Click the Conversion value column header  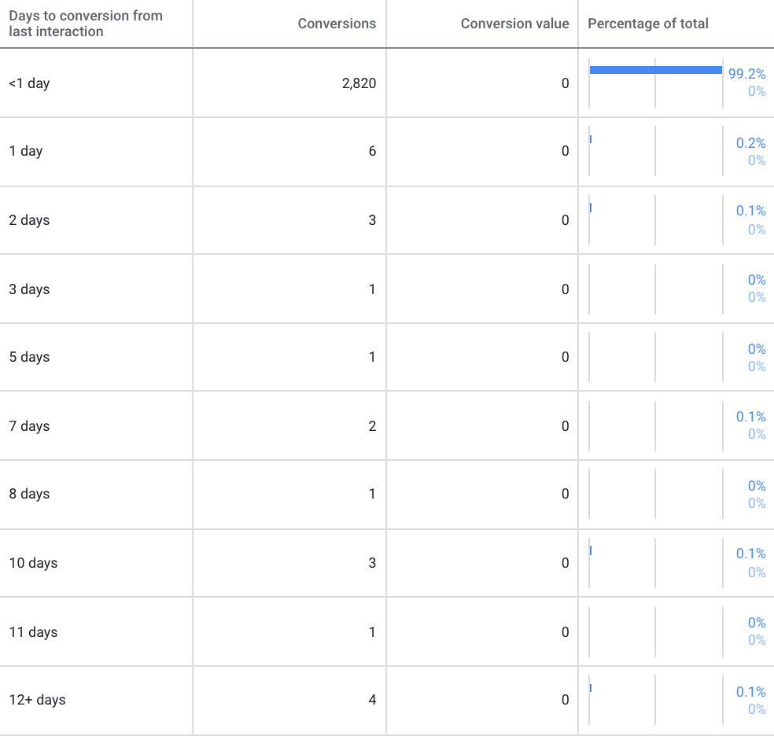coord(514,24)
